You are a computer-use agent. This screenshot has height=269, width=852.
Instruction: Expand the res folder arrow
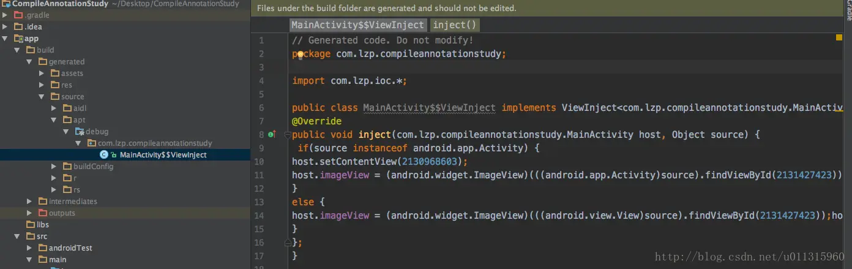click(41, 85)
